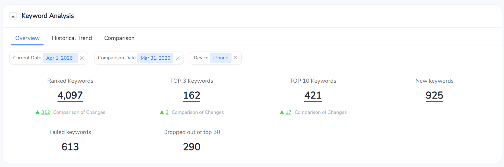Select the 17 change link under TOP 10

[x=288, y=112]
